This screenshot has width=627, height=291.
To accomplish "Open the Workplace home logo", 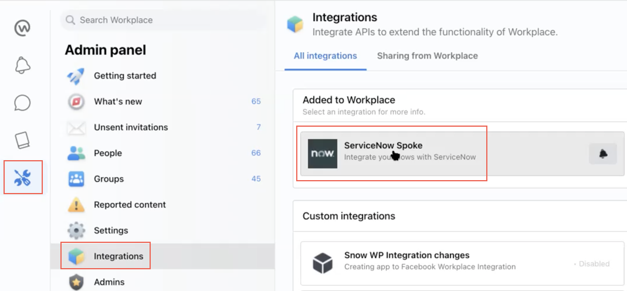I will tap(23, 28).
